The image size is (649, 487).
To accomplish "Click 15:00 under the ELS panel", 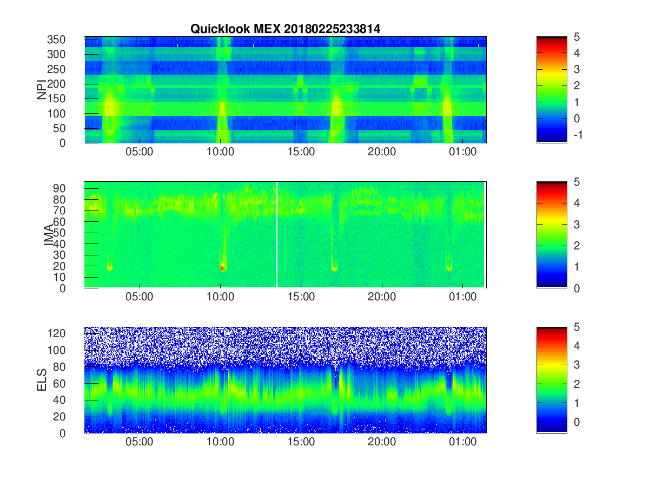I will (x=301, y=442).
